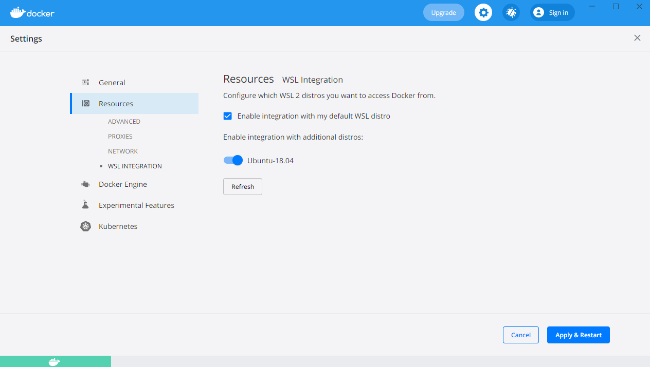The height and width of the screenshot is (367, 650).
Task: Click 'Enable integration with additional distros:' text
Action: coord(293,137)
